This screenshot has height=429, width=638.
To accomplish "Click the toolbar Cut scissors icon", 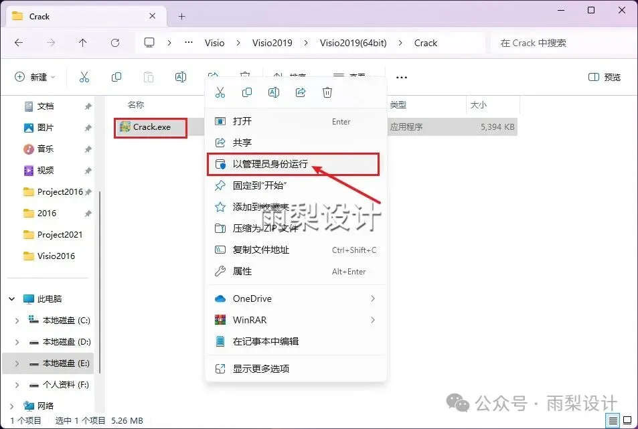I will (84, 77).
